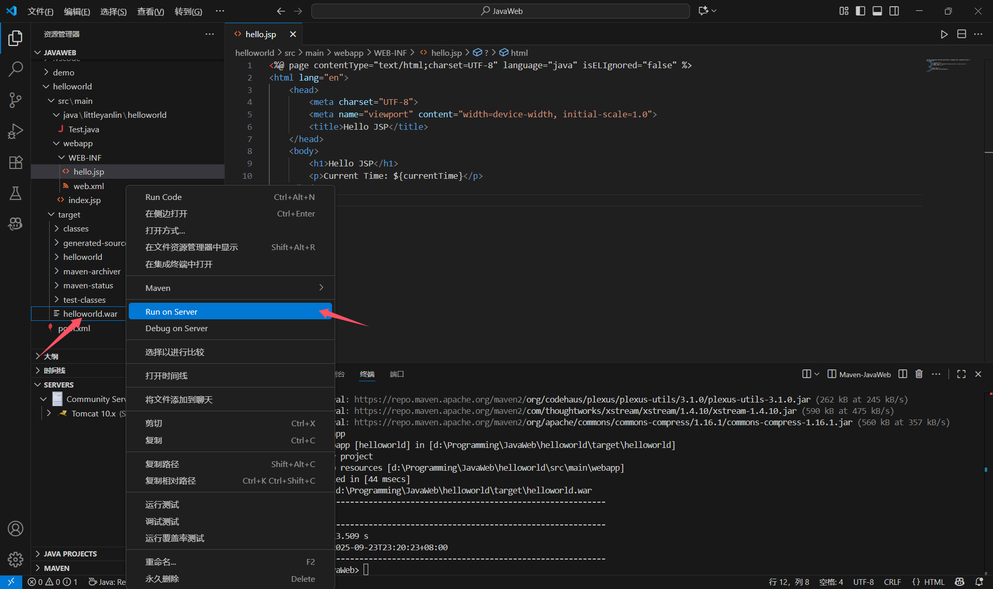This screenshot has height=589, width=993.
Task: Click the UTF-8 encoding status item
Action: 863,582
